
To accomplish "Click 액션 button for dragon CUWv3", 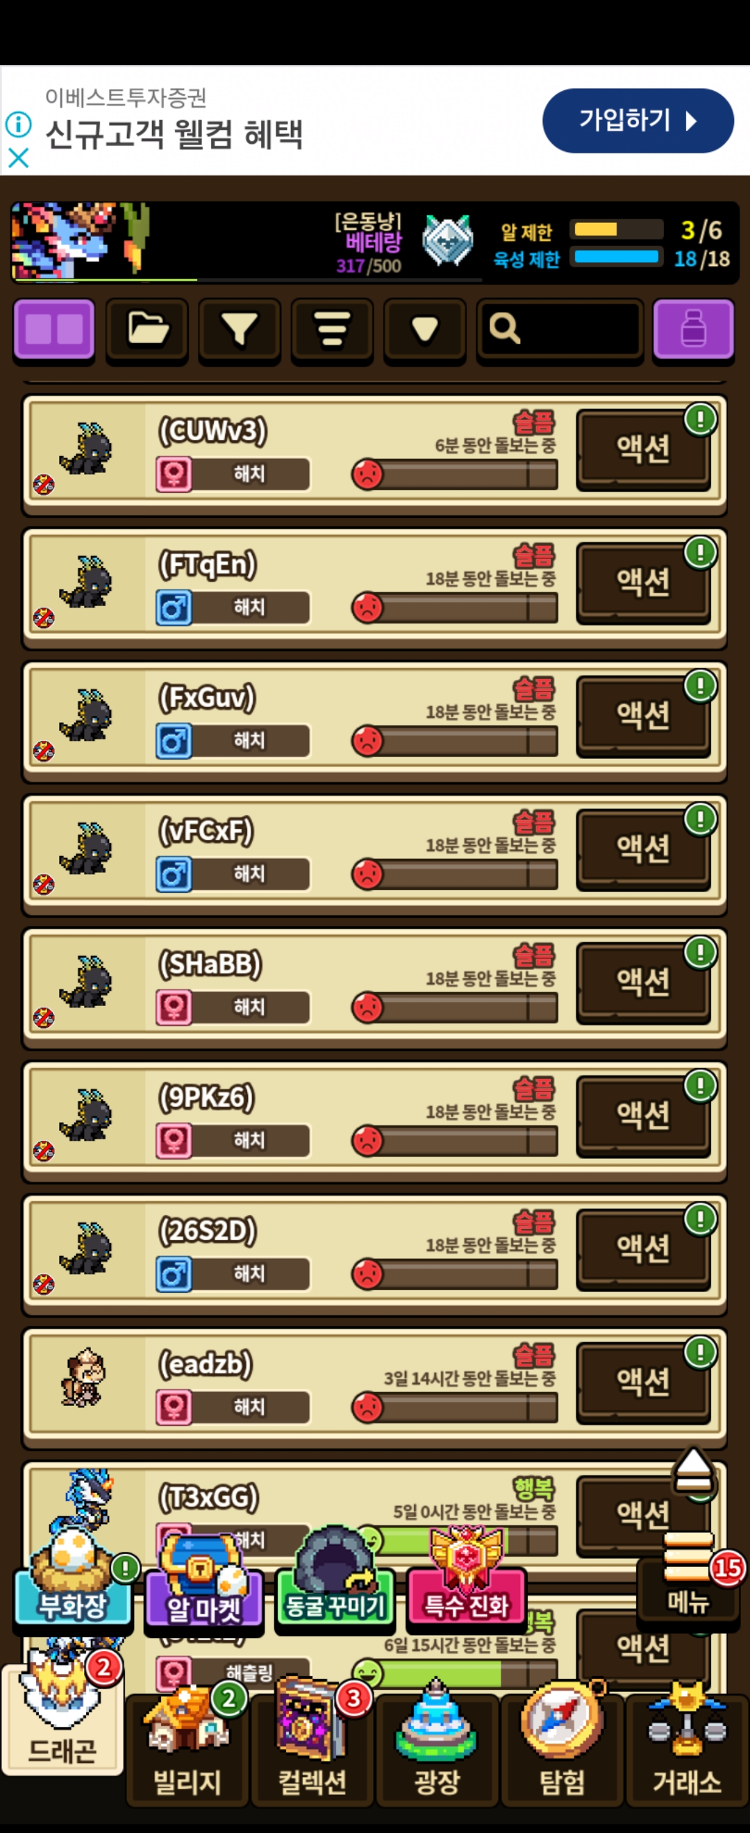I will point(643,449).
